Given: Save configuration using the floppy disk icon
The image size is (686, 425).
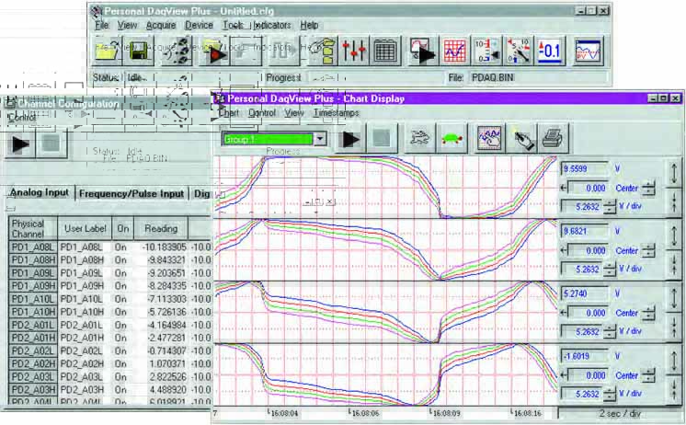Looking at the screenshot, I should coord(138,52).
